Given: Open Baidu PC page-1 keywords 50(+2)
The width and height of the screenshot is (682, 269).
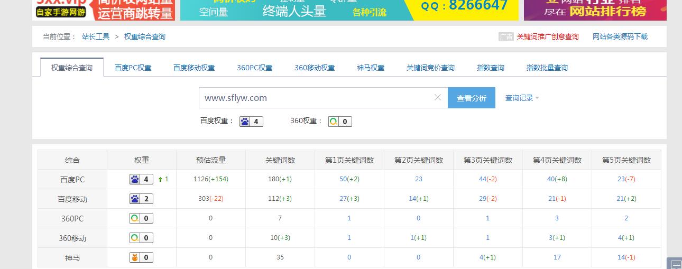Looking at the screenshot, I should [x=349, y=179].
